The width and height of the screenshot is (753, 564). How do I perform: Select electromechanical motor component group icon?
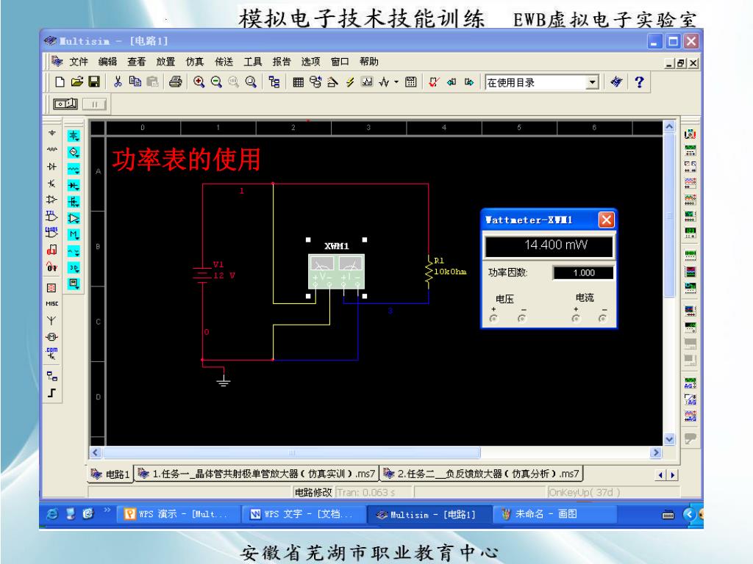tap(51, 336)
